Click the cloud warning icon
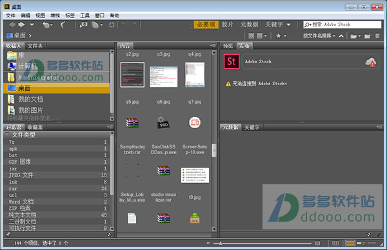Viewport: 387px width, 250px height. pyautogui.click(x=371, y=62)
